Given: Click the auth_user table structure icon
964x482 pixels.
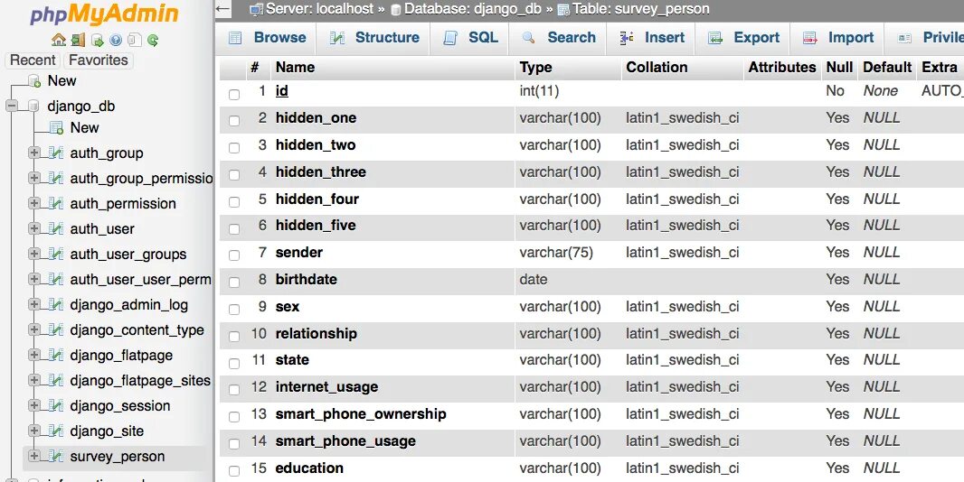Looking at the screenshot, I should (x=55, y=229).
